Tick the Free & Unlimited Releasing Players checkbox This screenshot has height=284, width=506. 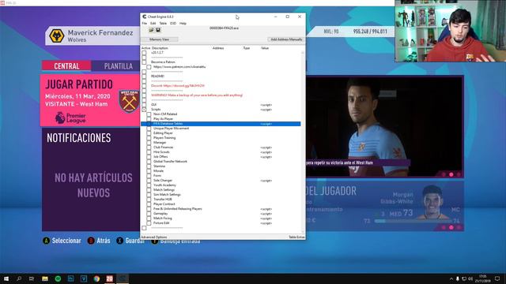pyautogui.click(x=149, y=209)
